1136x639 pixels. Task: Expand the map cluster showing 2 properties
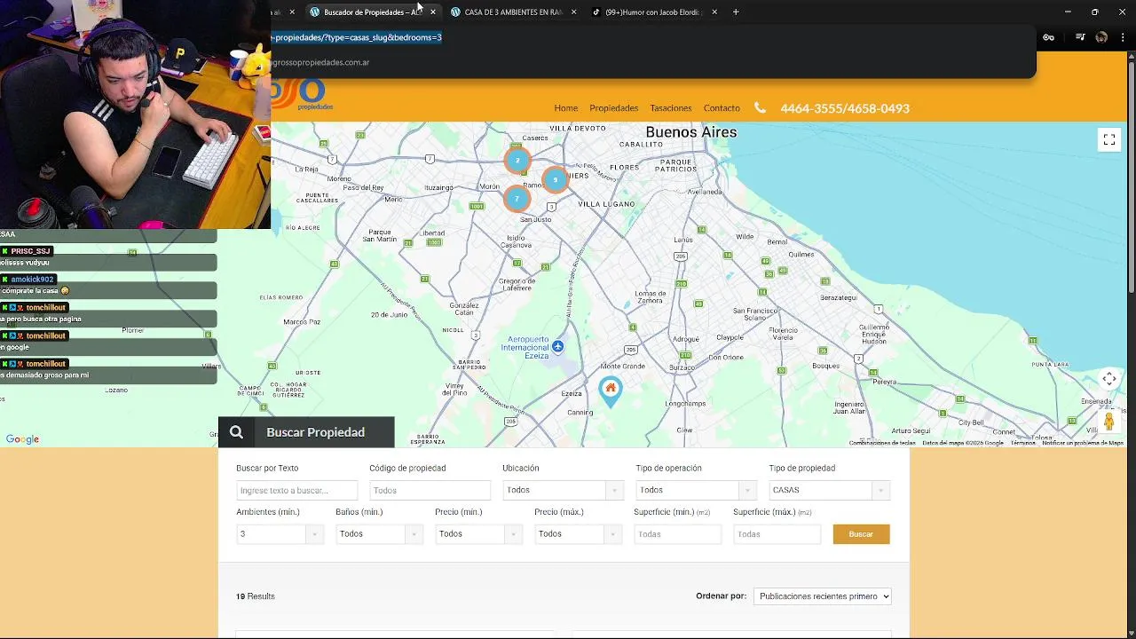click(517, 161)
